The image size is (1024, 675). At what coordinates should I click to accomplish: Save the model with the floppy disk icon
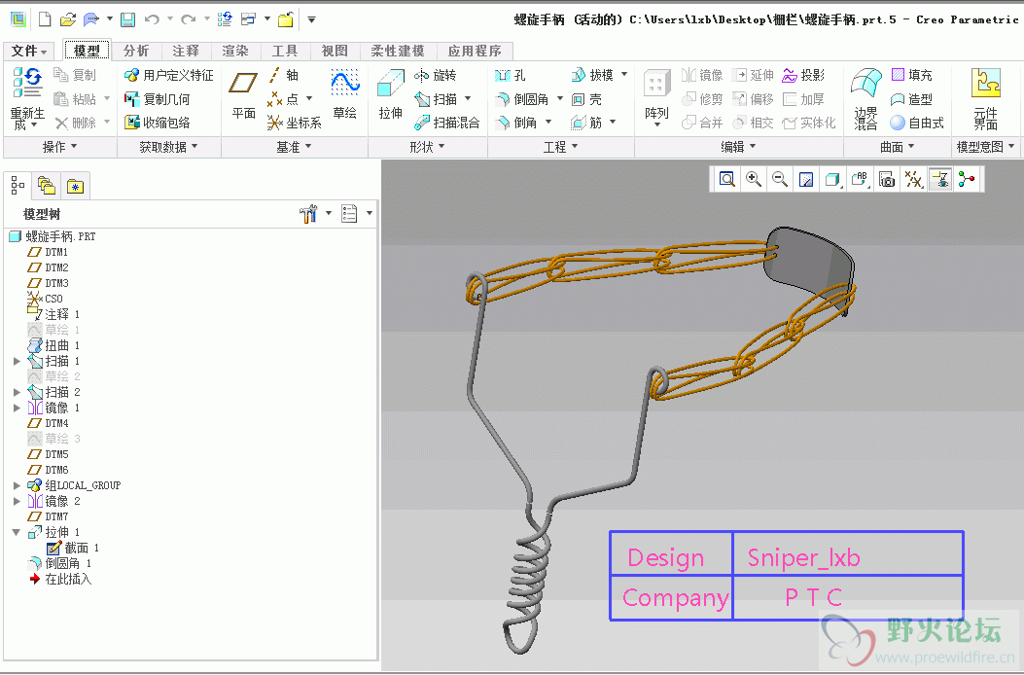click(128, 19)
